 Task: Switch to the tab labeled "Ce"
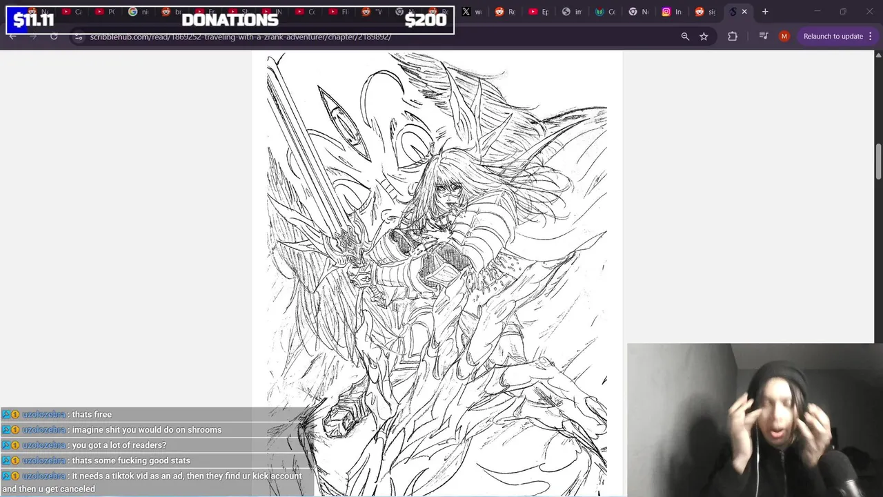(x=606, y=12)
